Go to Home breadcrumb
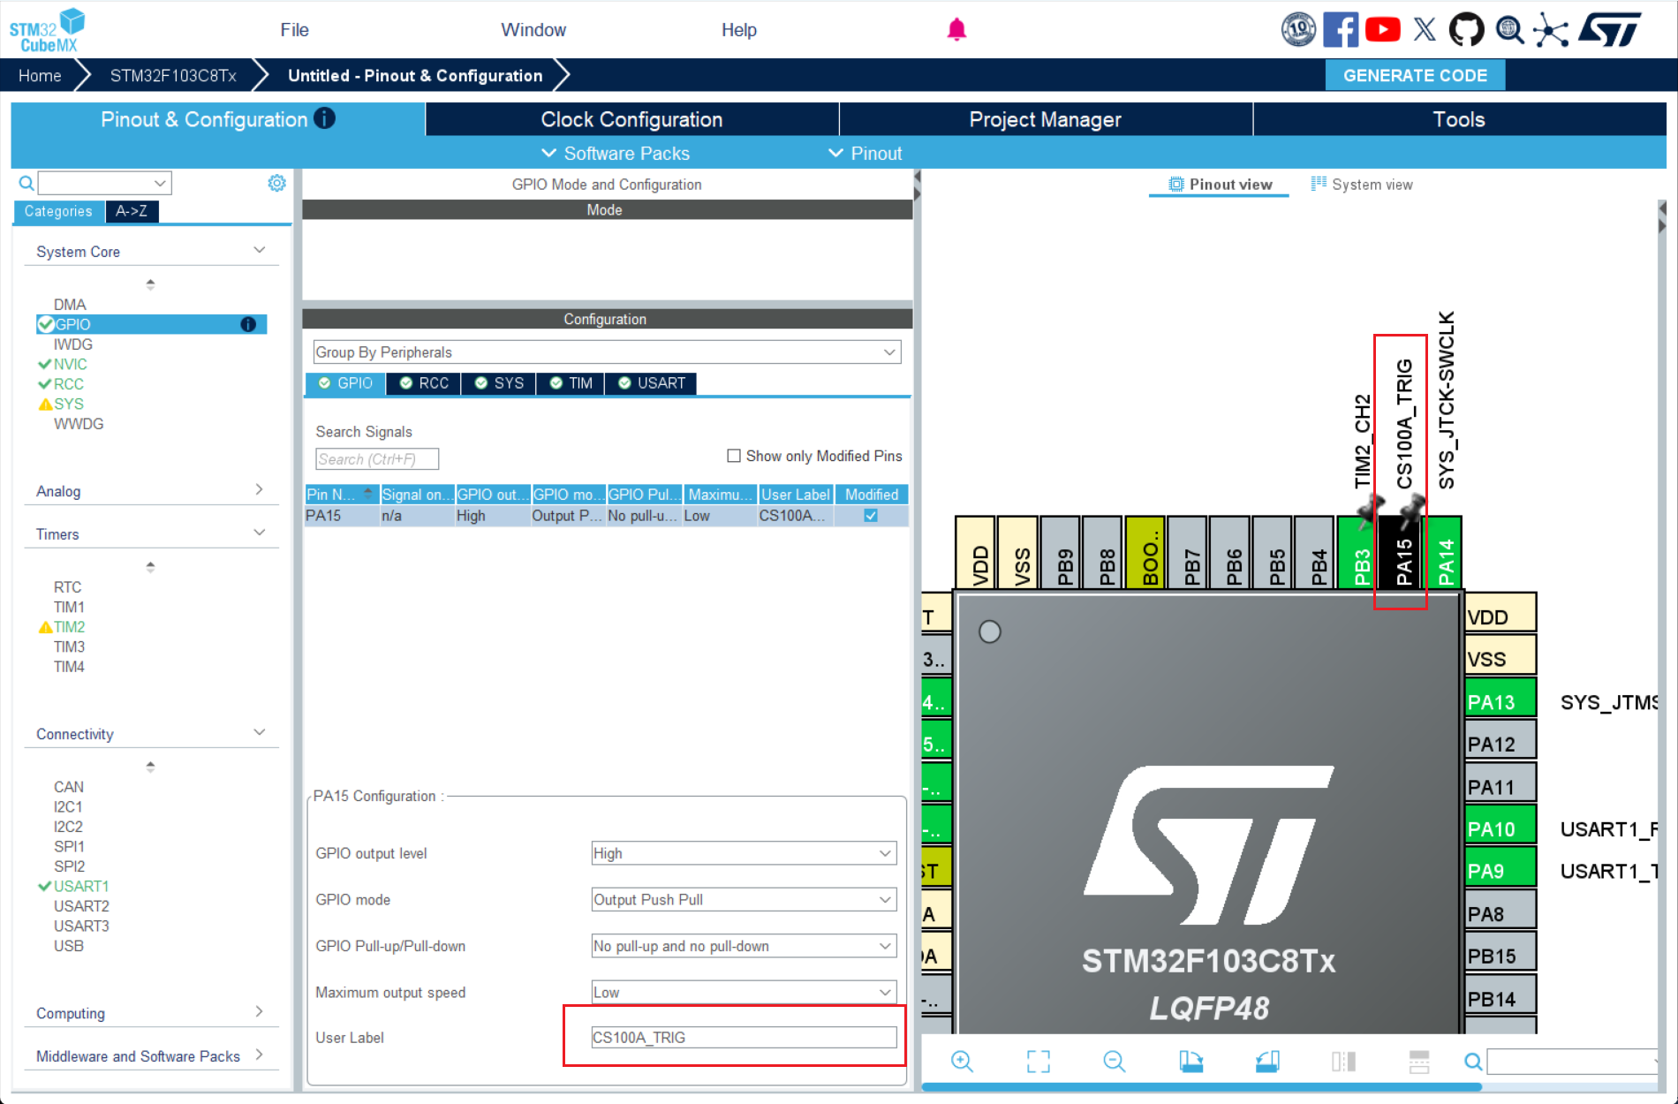The height and width of the screenshot is (1104, 1678). point(40,76)
